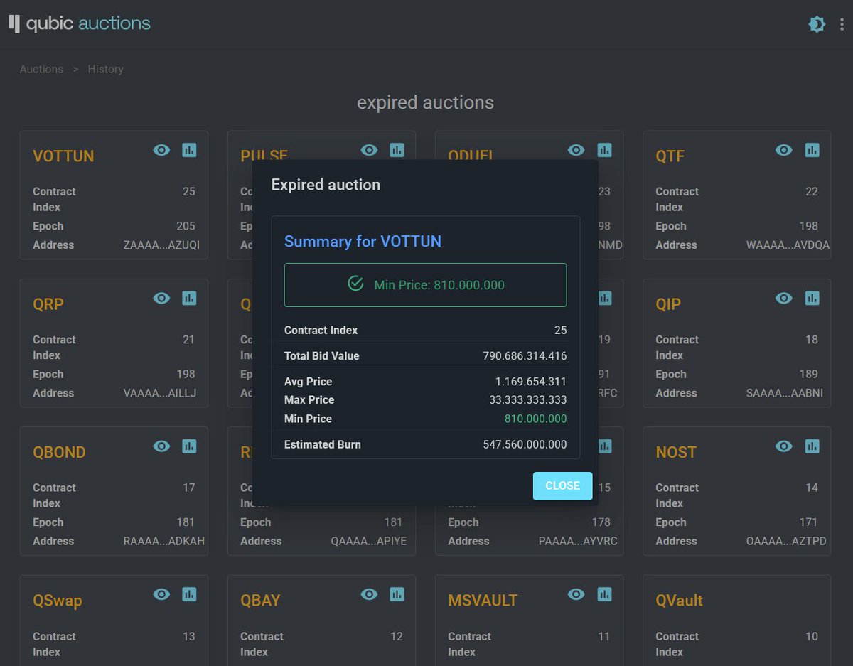Click the expired auctions page heading
Image resolution: width=853 pixels, height=666 pixels.
pos(425,102)
